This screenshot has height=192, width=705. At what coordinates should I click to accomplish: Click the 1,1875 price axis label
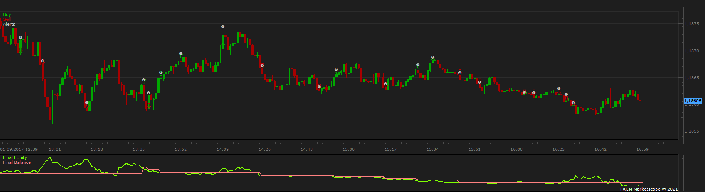pyautogui.click(x=692, y=24)
